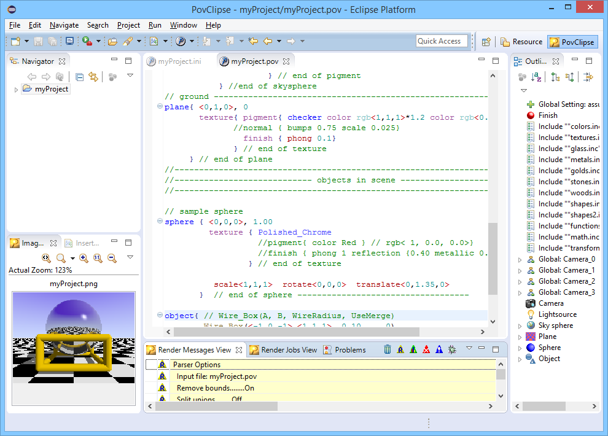This screenshot has height=436, width=608.
Task: Show the Insert view tab
Action: pyautogui.click(x=82, y=243)
